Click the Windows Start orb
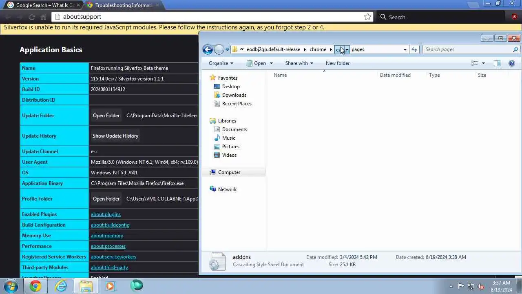This screenshot has width=522, height=294. (x=11, y=286)
